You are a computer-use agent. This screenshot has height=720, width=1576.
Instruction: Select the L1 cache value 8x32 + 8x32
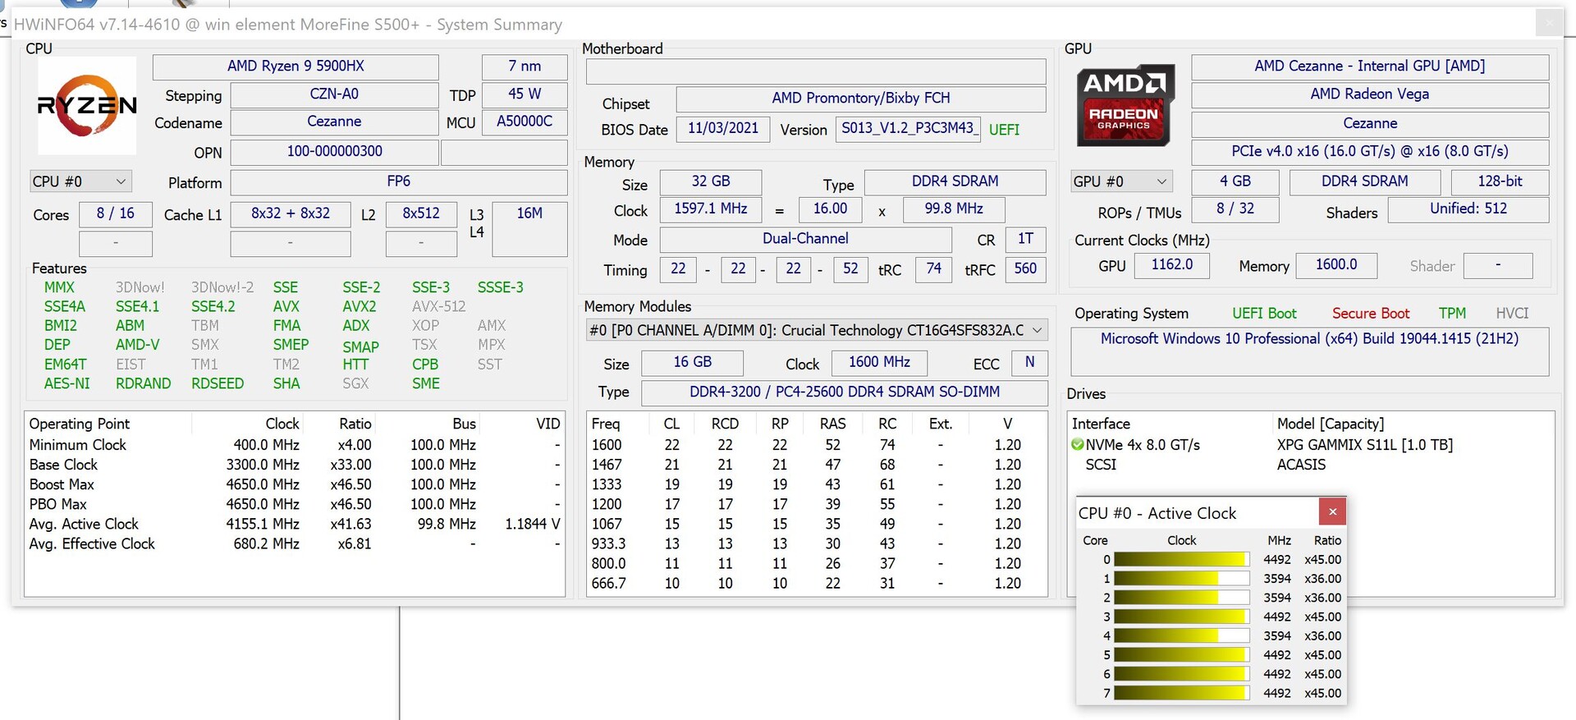pyautogui.click(x=291, y=213)
